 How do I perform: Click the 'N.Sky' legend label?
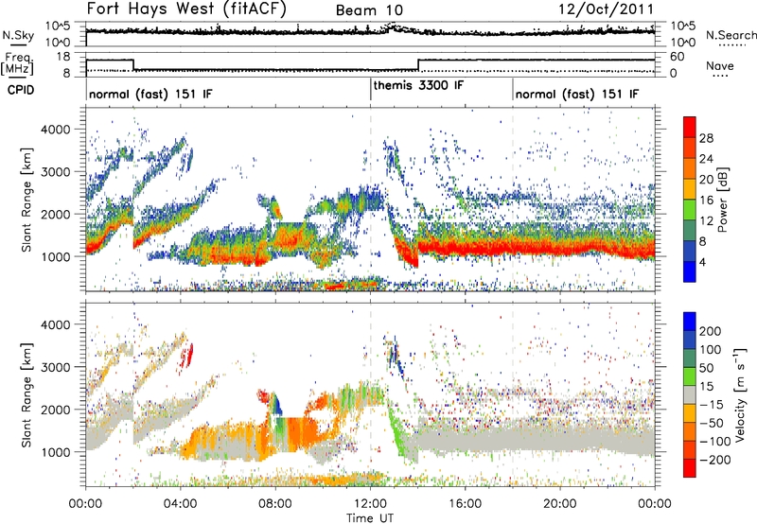18,35
